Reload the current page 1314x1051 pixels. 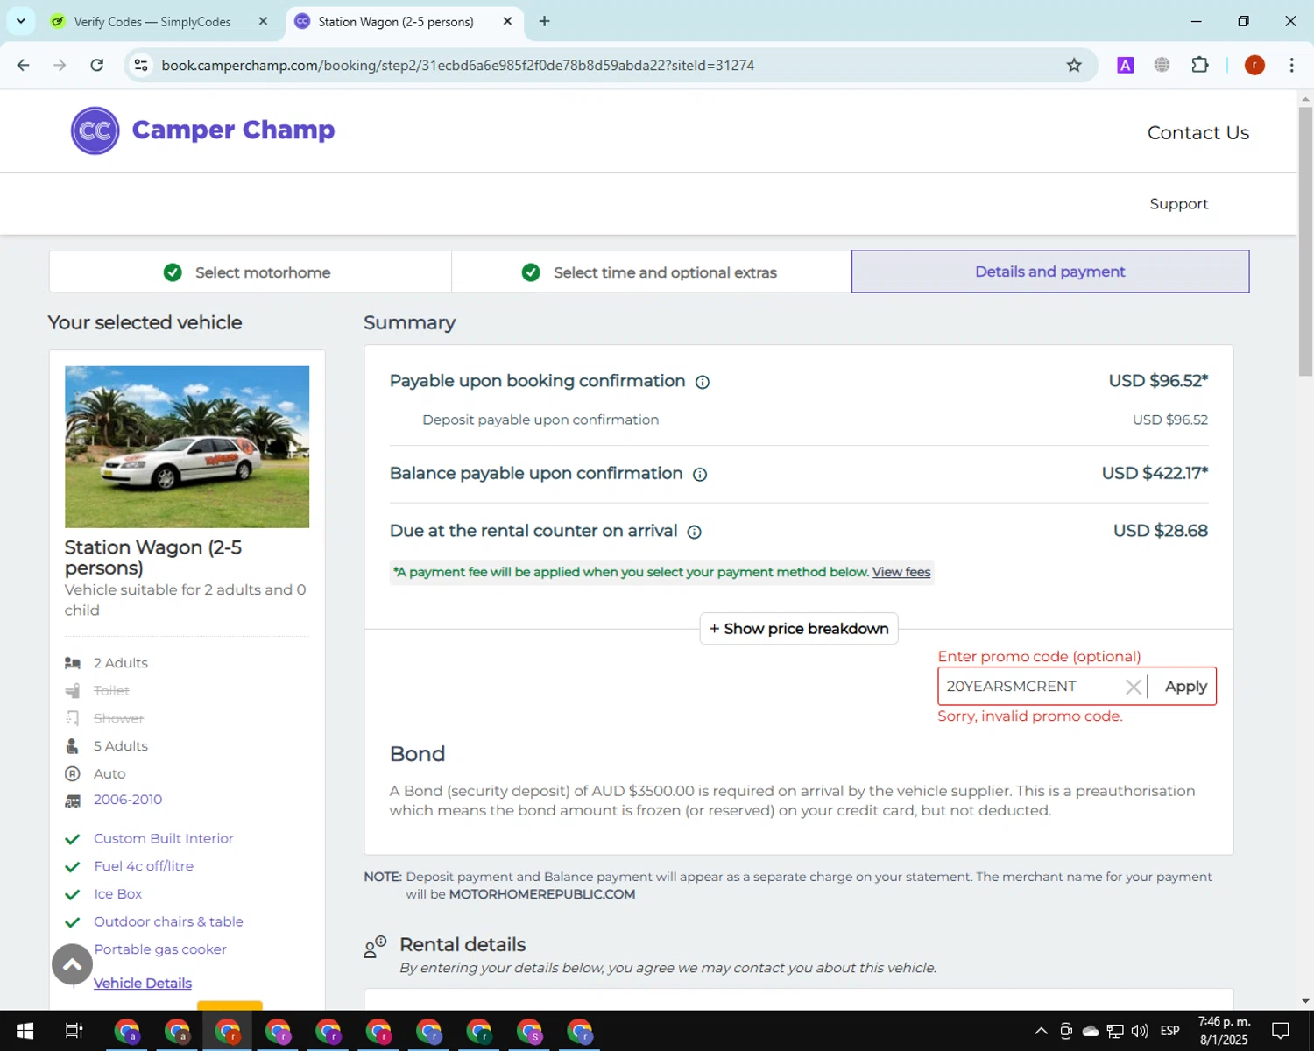click(x=97, y=65)
